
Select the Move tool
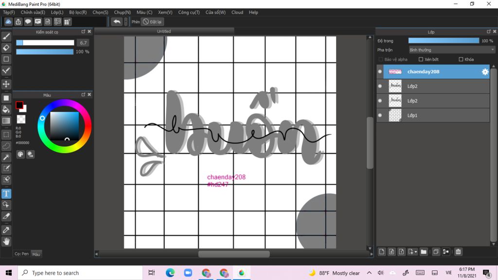pyautogui.click(x=6, y=84)
